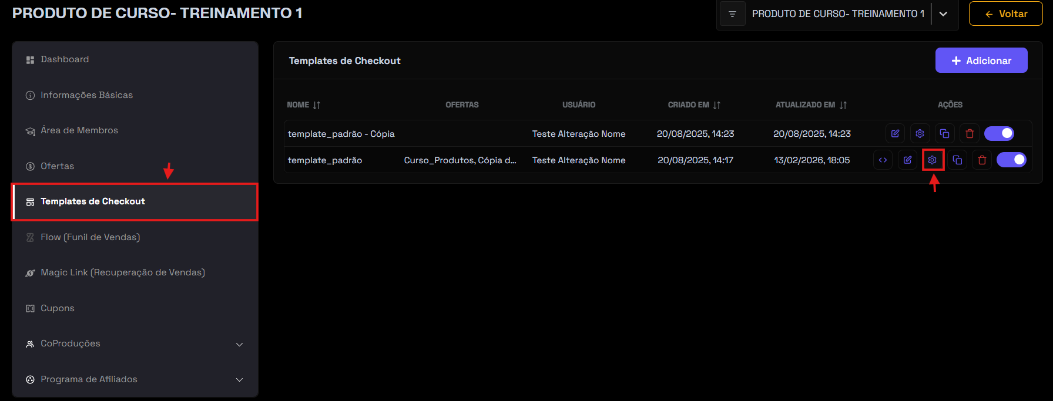The width and height of the screenshot is (1053, 401).
Task: Delete the template_padrão template
Action: (982, 160)
